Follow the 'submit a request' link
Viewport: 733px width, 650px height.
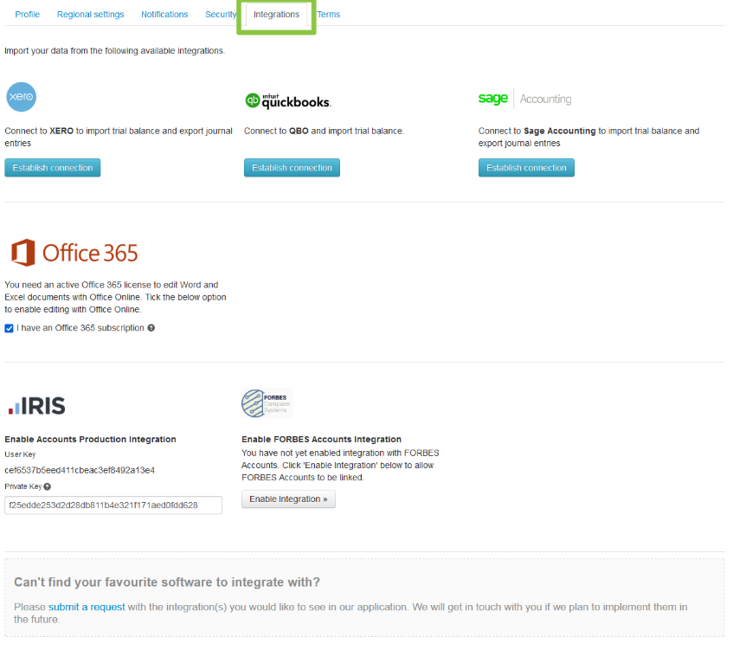pyautogui.click(x=87, y=607)
